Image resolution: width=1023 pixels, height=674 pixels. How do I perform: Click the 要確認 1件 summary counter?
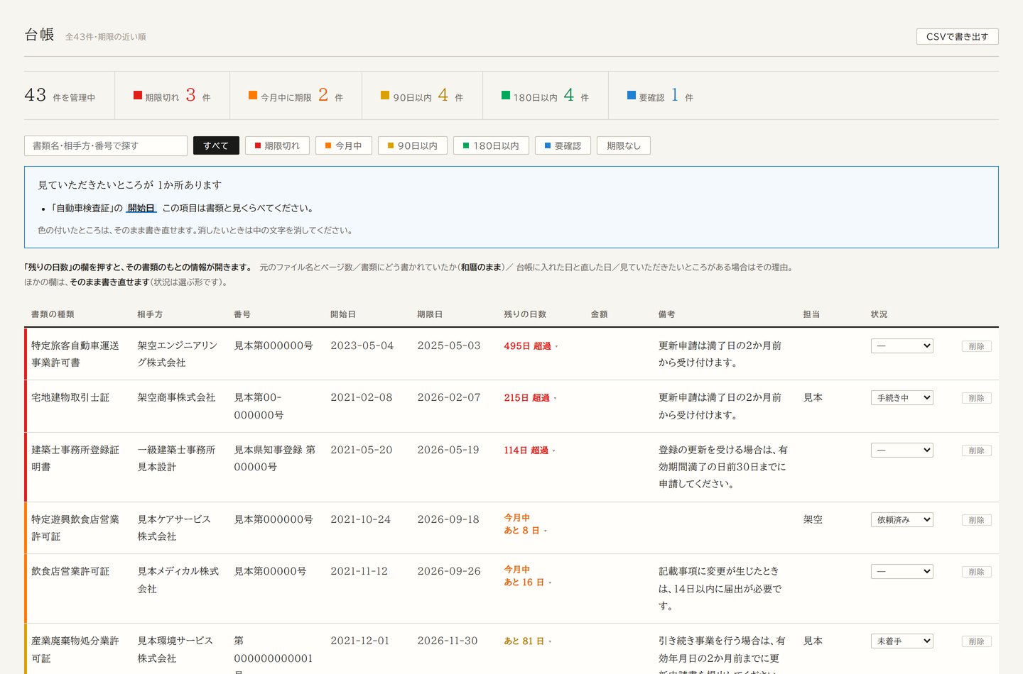tap(660, 95)
